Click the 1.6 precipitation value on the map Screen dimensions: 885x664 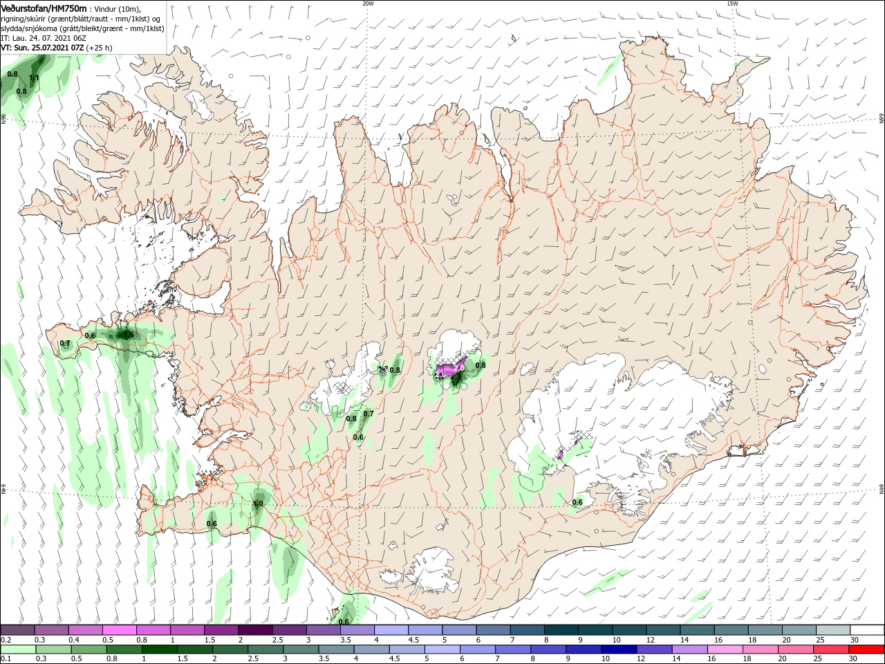pos(129,334)
